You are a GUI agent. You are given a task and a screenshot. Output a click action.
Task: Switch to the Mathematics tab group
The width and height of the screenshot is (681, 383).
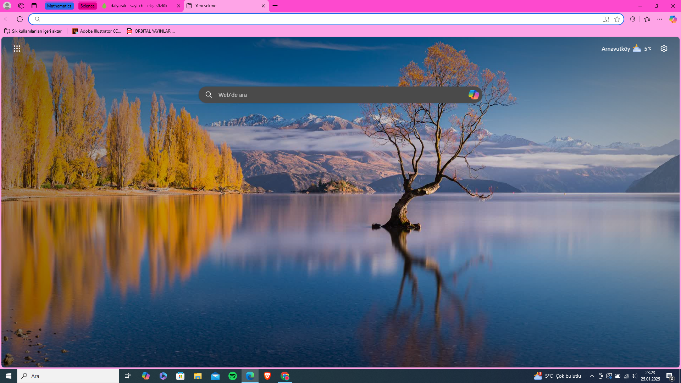tap(59, 6)
